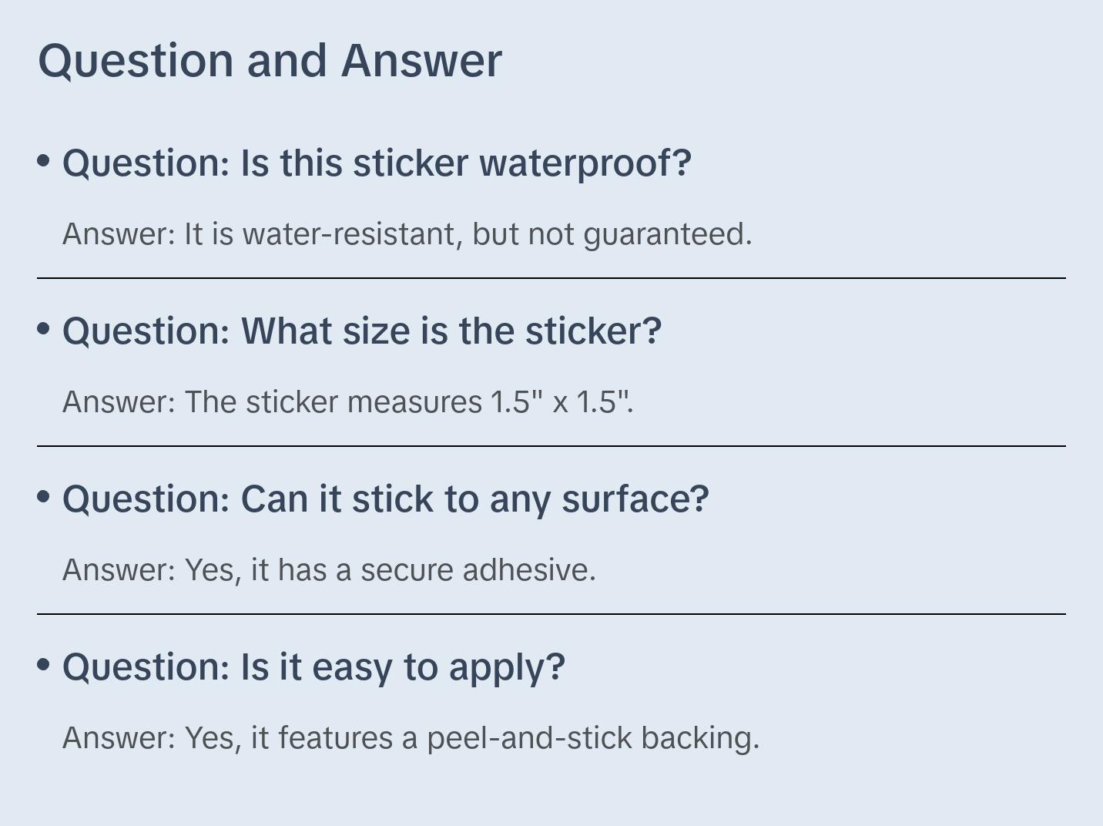Click the word "surface?" in the third question
1103x826 pixels.
tap(635, 499)
